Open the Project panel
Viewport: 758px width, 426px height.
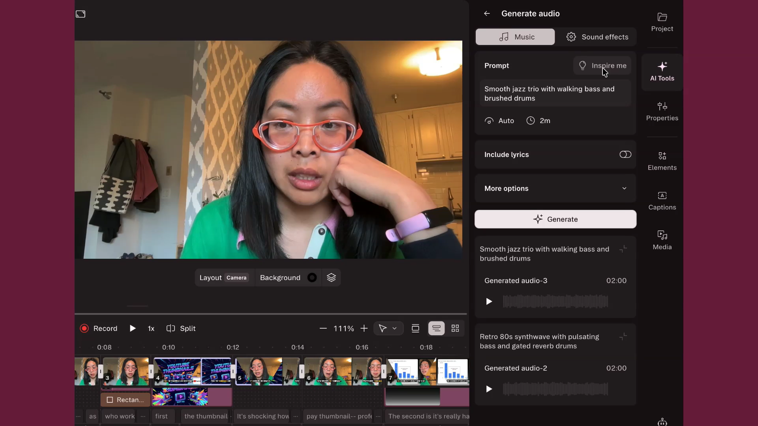662,22
